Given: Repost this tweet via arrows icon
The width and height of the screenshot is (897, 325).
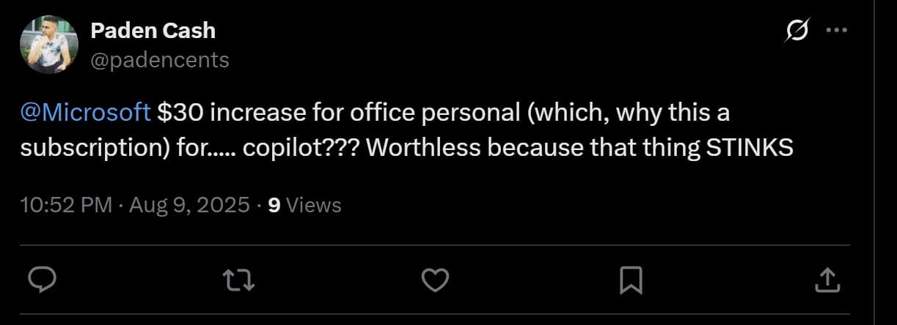Looking at the screenshot, I should pos(238,280).
